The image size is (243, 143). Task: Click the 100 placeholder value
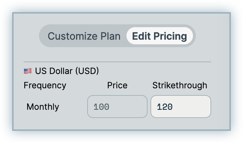101,107
